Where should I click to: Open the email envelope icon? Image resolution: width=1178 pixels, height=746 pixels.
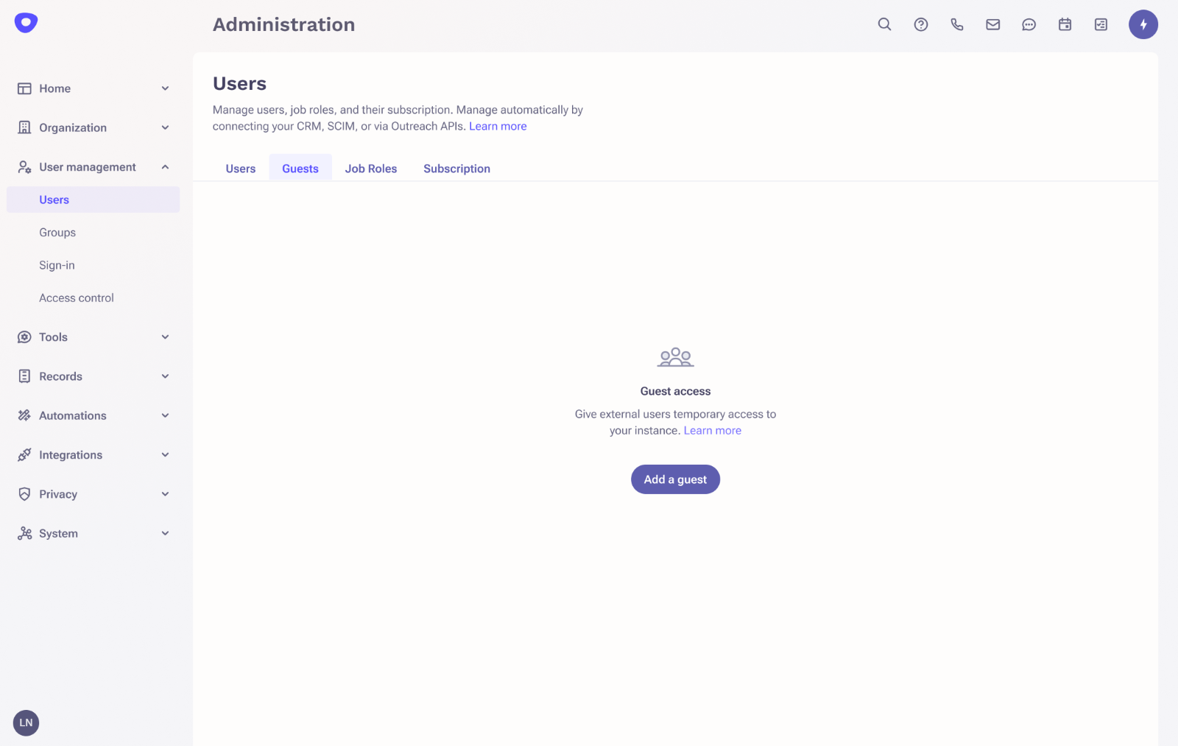992,24
